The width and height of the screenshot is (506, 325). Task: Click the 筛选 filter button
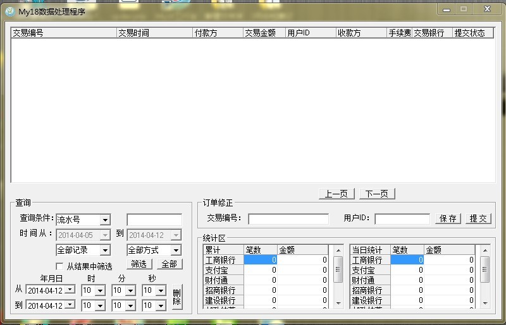click(139, 264)
